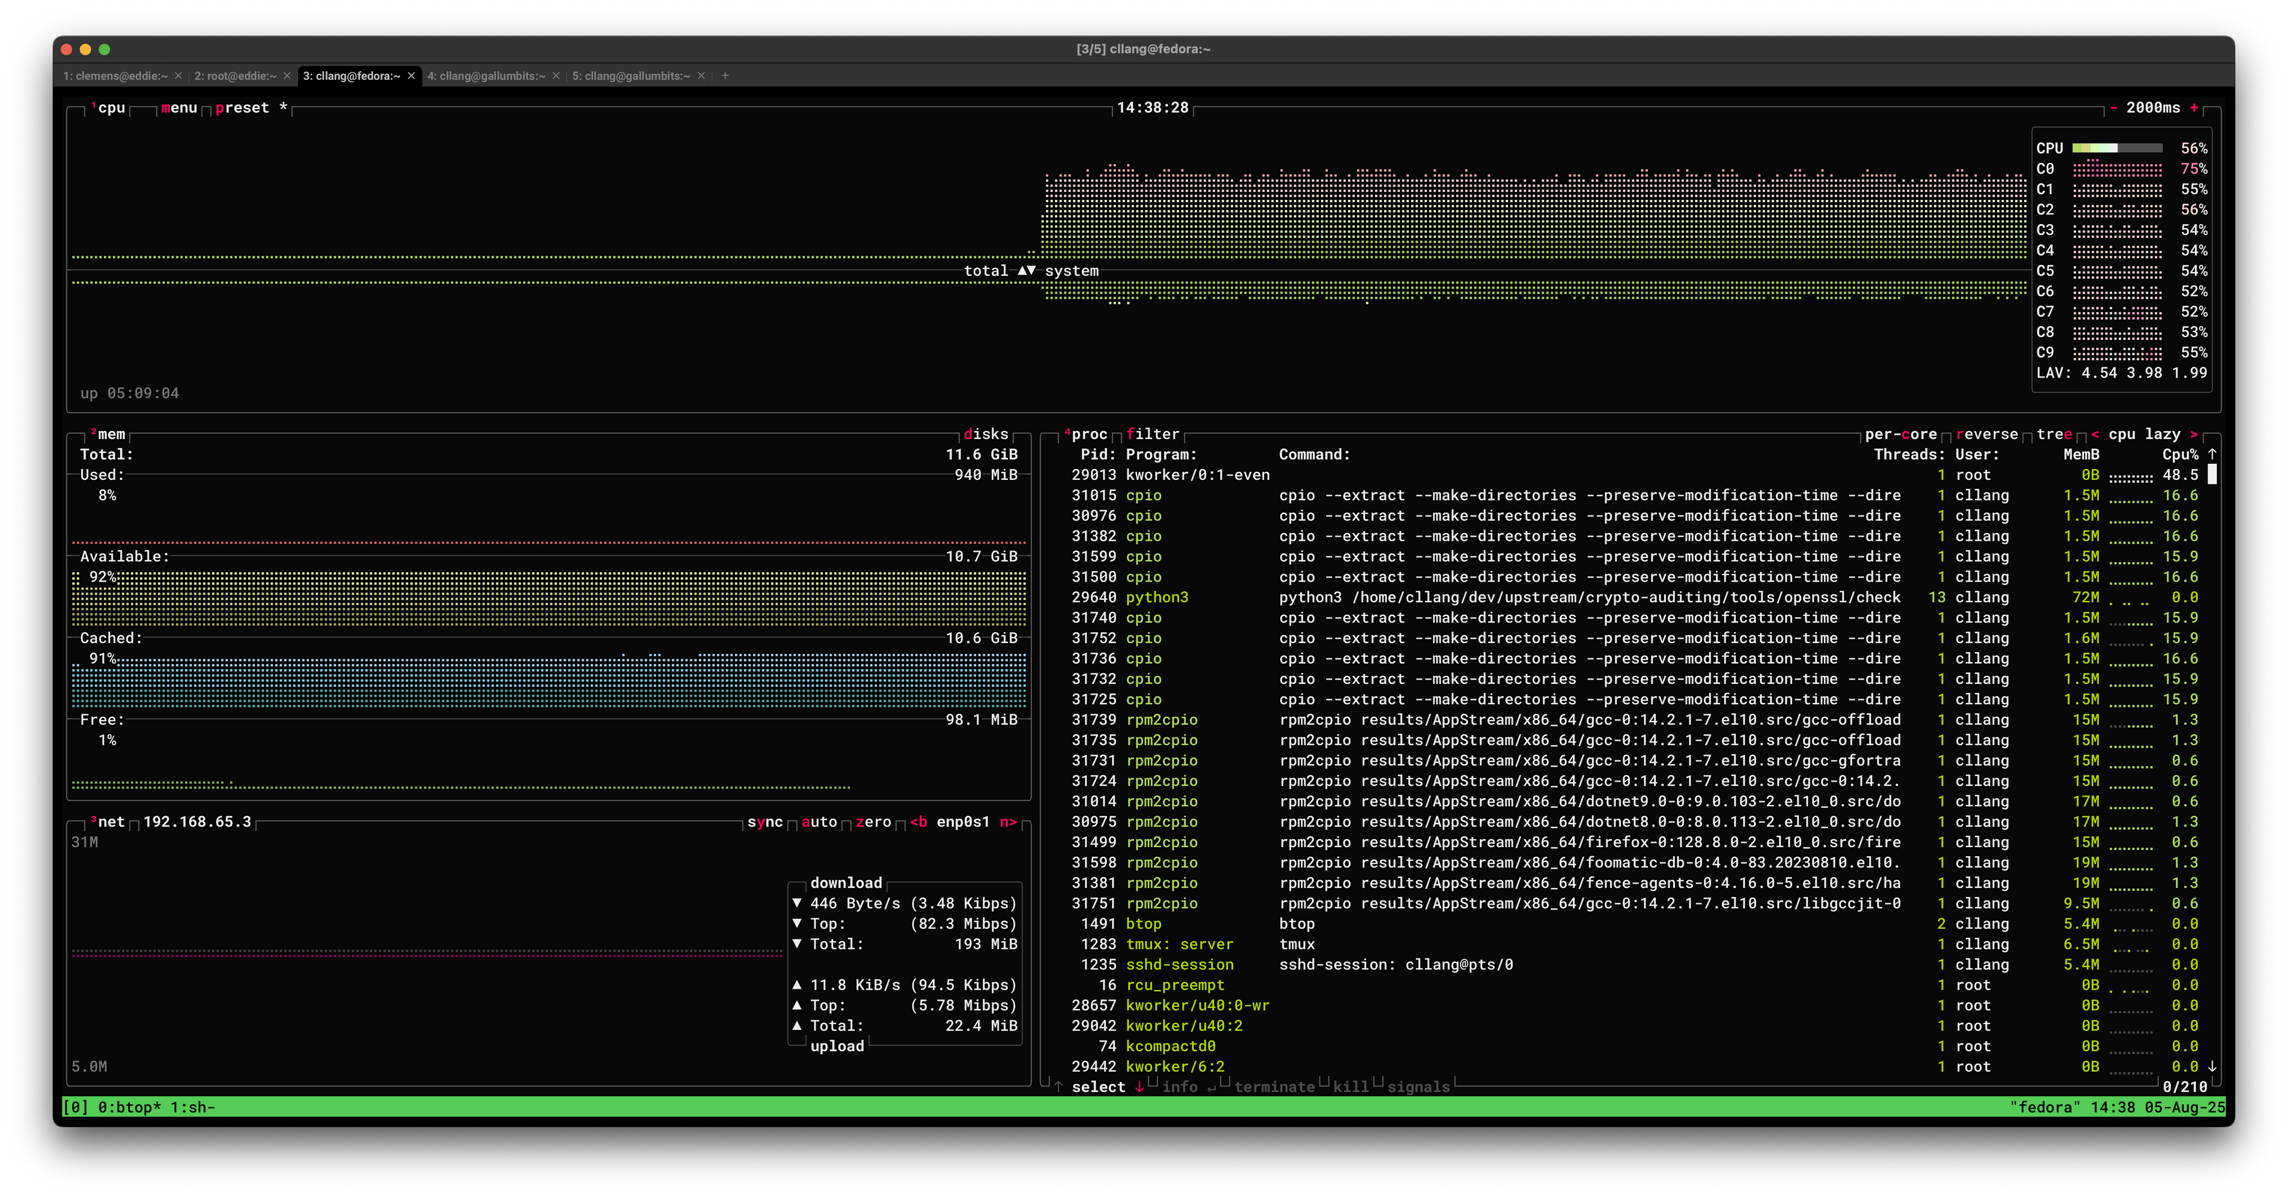The width and height of the screenshot is (2288, 1197).
Task: Close tab 5: cllang@gallumbits
Action: [x=701, y=75]
